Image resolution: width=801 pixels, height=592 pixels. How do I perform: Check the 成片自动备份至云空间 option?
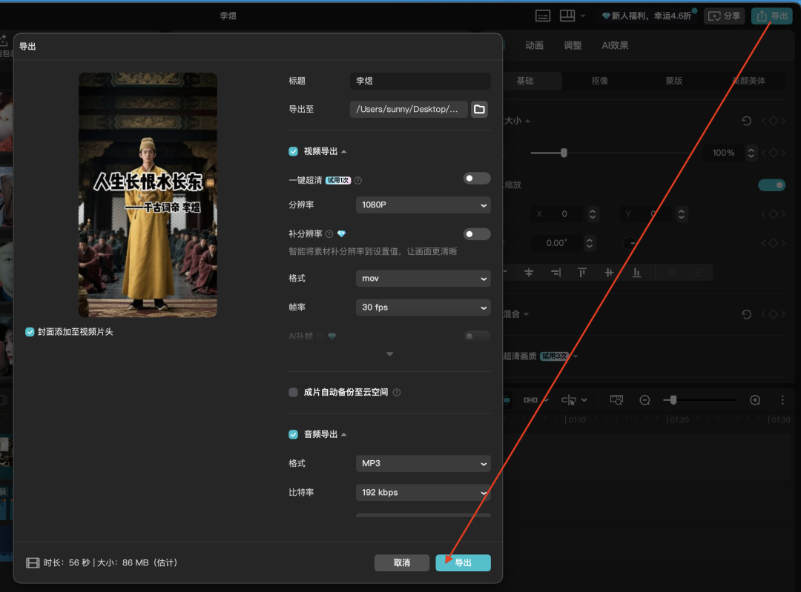click(x=293, y=392)
